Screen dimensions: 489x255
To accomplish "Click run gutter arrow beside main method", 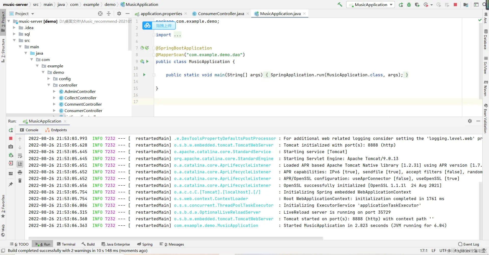I will click(144, 75).
